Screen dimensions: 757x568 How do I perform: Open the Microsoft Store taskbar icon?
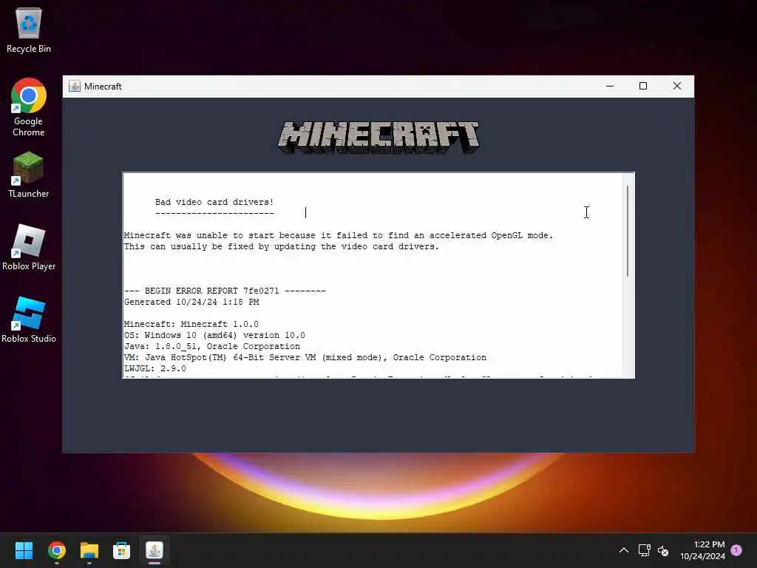tap(122, 550)
